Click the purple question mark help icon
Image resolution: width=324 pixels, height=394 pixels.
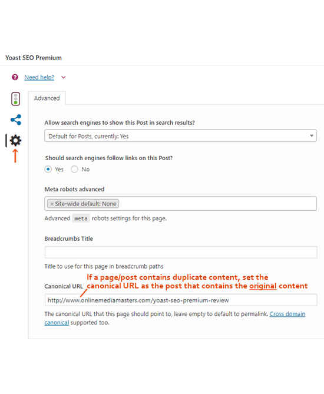pos(15,77)
